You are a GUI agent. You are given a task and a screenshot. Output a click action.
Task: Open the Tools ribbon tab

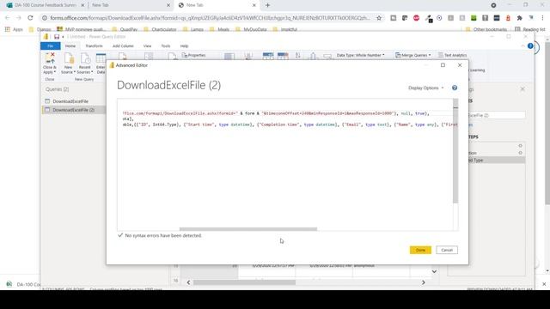(166, 45)
